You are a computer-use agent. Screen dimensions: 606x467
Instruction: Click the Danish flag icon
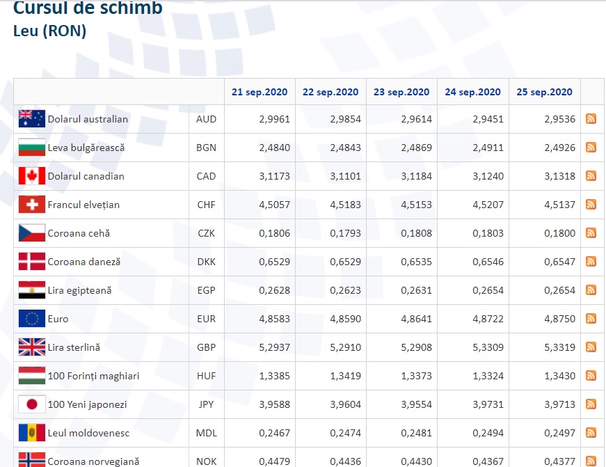32,262
